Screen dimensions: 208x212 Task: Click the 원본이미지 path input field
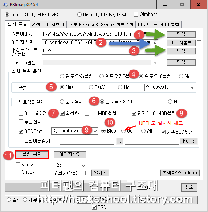coord(100,34)
